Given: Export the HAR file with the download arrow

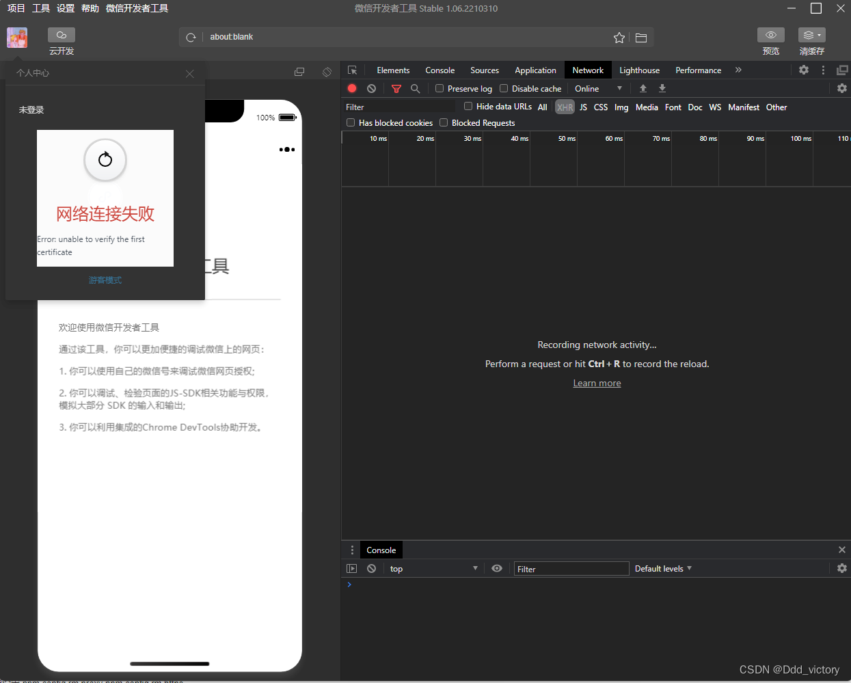Looking at the screenshot, I should [x=662, y=88].
